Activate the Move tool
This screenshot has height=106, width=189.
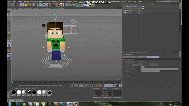click(22, 5)
